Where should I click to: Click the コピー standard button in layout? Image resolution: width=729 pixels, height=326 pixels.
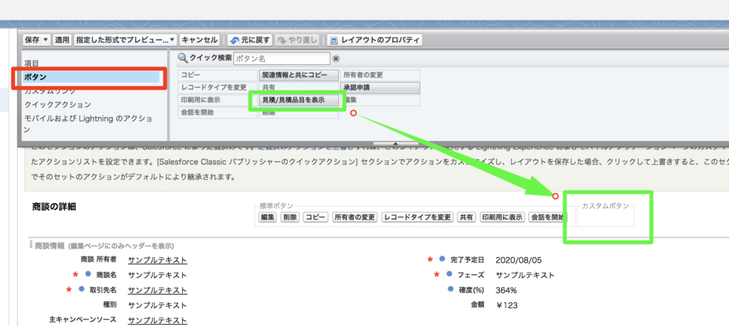pyautogui.click(x=315, y=217)
